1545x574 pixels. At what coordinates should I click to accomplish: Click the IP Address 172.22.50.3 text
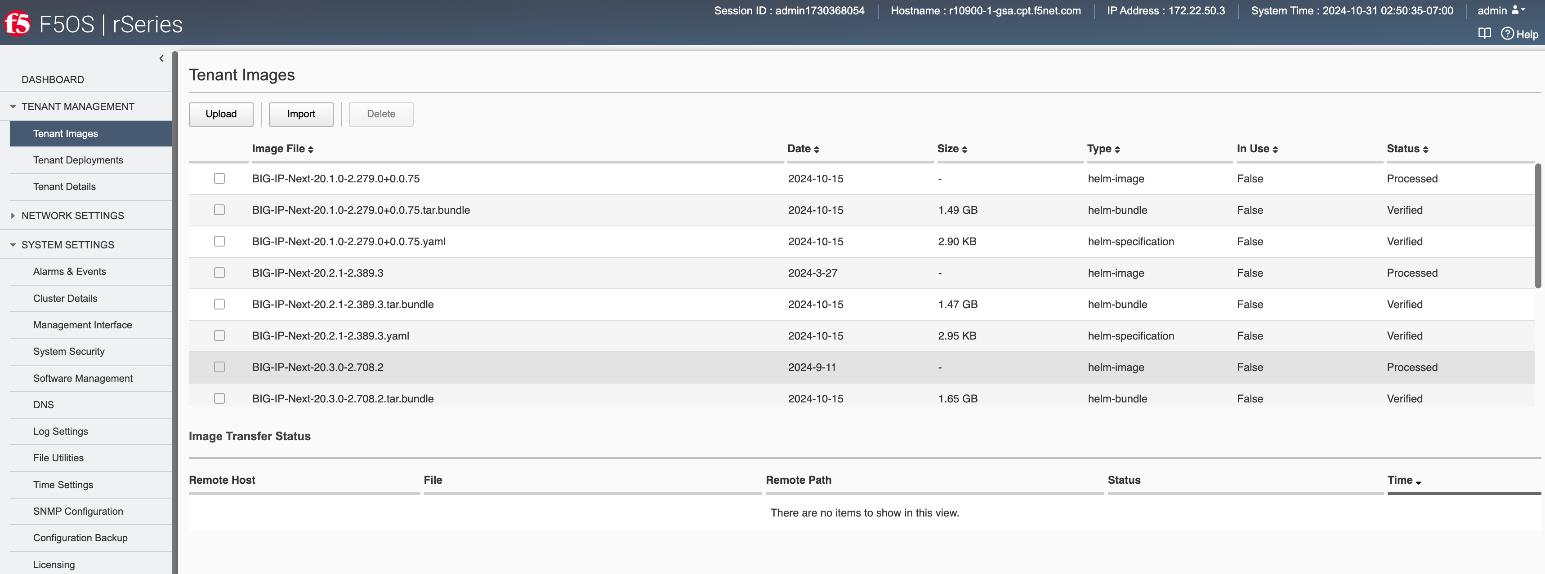[x=1166, y=11]
